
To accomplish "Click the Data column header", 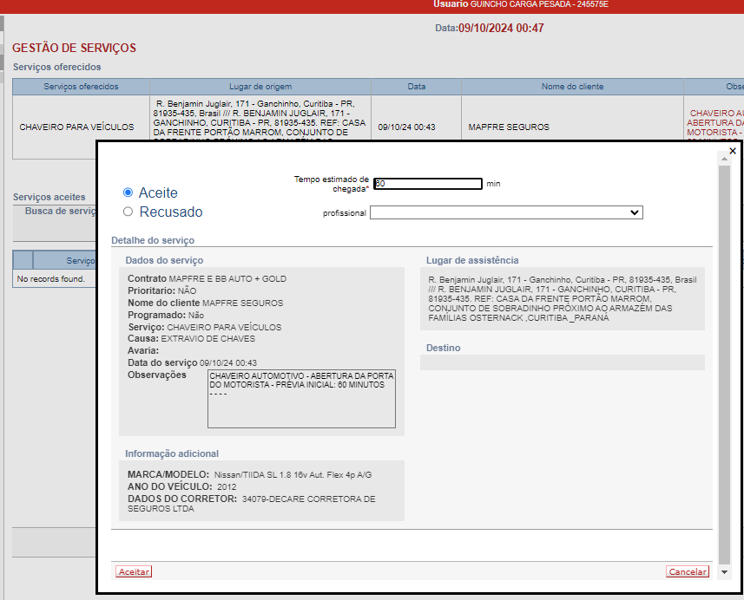I will coord(417,87).
